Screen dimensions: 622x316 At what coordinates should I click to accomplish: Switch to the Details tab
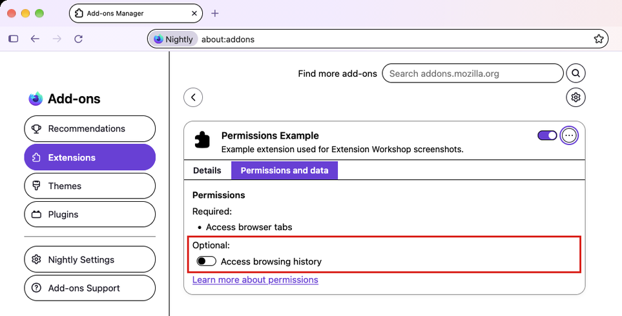(207, 171)
